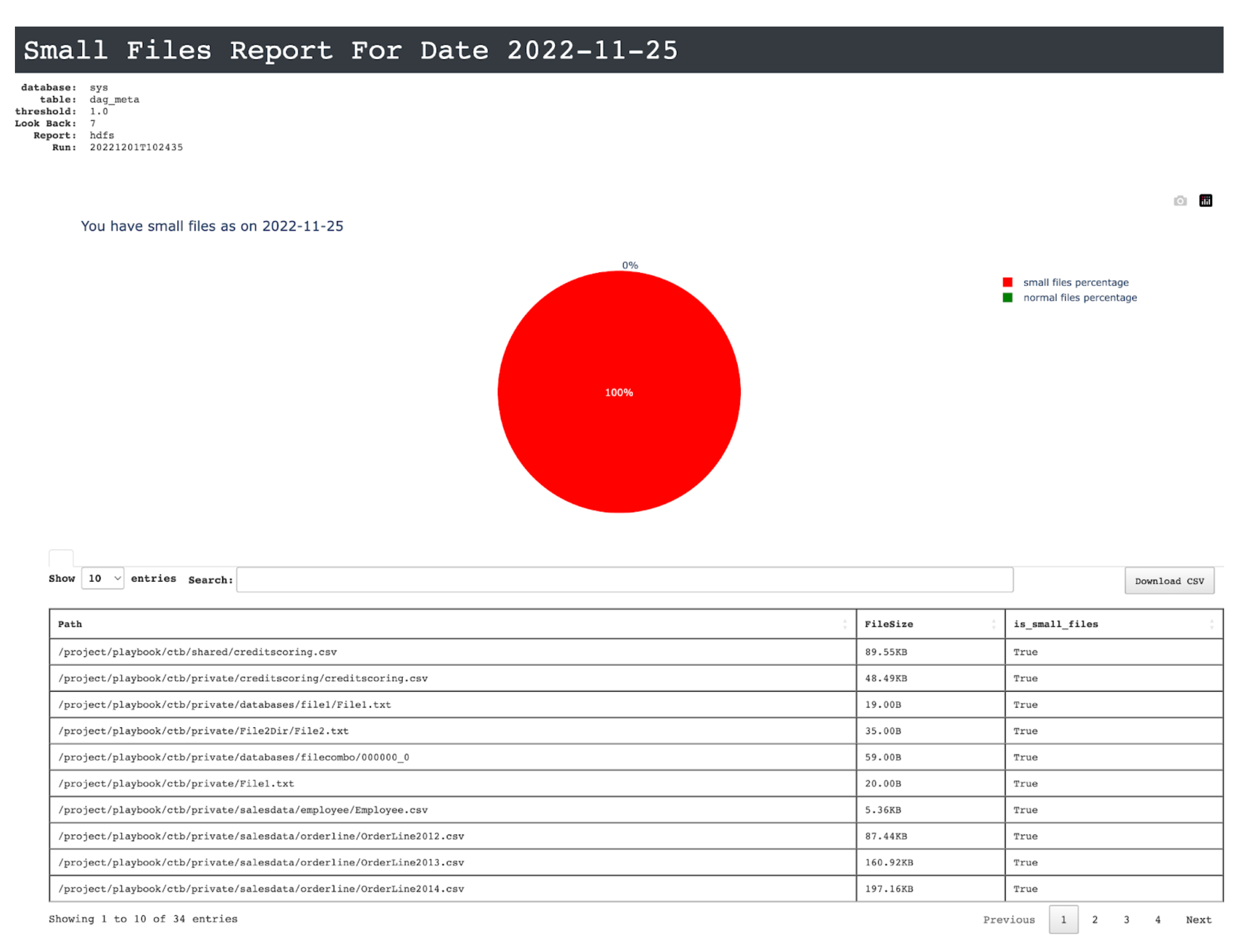This screenshot has height=947, width=1233.
Task: Sort table by Path column arrows
Action: coord(845,624)
